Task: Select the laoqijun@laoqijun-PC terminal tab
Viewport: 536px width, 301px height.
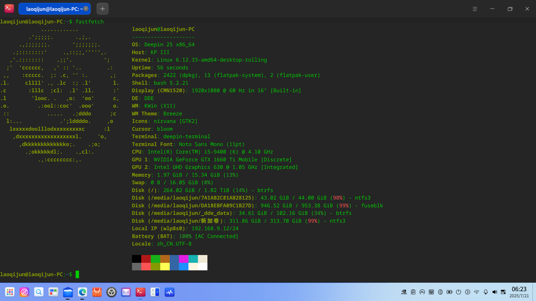Action: (x=54, y=9)
